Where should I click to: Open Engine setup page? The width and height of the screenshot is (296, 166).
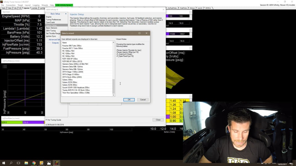[49, 17]
